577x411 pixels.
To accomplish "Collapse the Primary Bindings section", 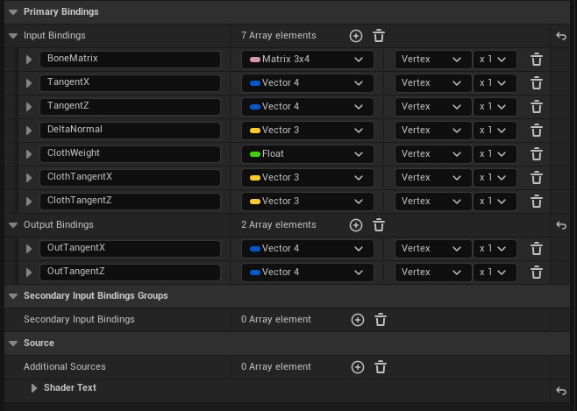I will click(12, 12).
